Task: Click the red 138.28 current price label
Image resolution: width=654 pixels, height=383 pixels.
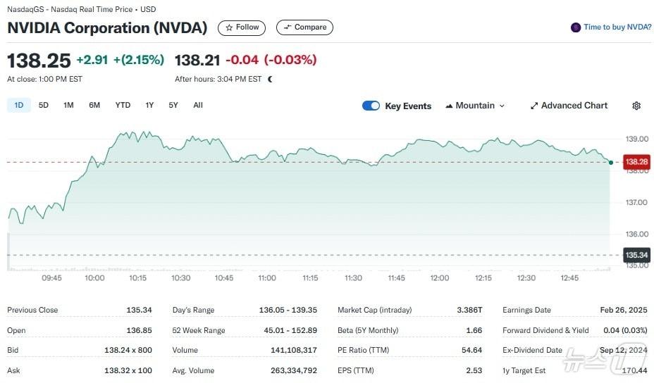Action: [x=636, y=163]
